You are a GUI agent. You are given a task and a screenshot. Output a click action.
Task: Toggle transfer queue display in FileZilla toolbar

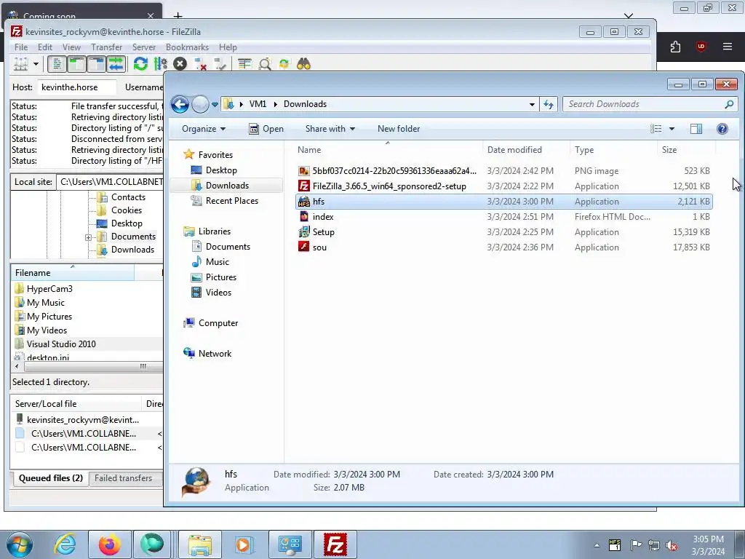click(x=116, y=64)
